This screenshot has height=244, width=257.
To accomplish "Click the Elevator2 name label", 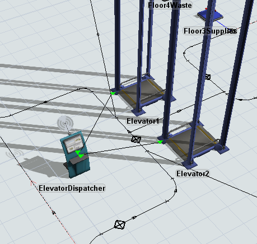I will (x=193, y=173).
